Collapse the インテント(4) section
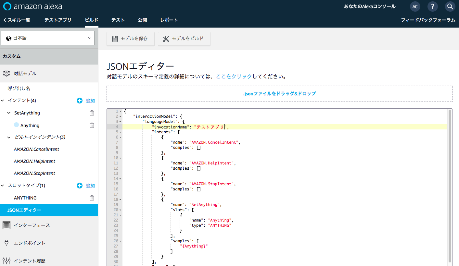The width and height of the screenshot is (459, 266). click(3, 101)
